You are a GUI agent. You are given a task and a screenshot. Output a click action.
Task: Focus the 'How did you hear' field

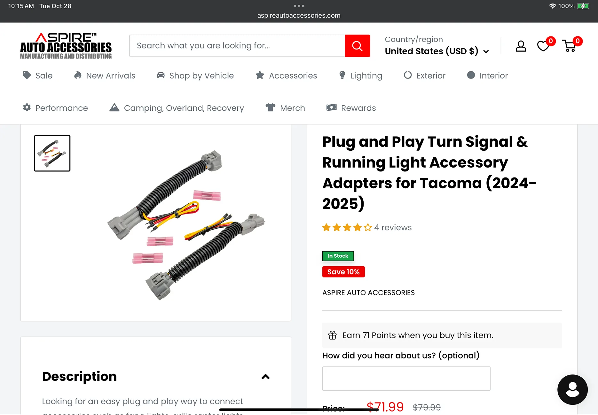406,379
